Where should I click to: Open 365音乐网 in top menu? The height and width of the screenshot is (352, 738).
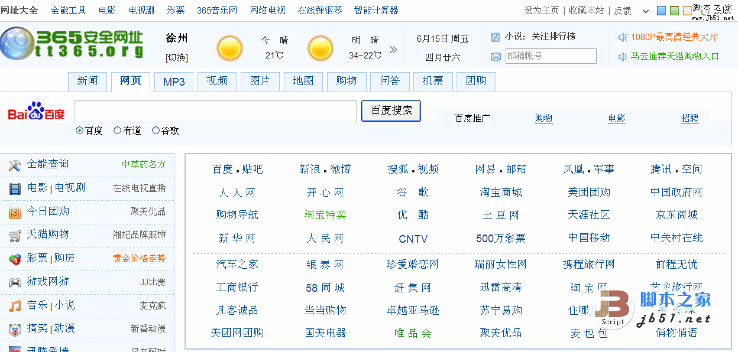(x=217, y=10)
